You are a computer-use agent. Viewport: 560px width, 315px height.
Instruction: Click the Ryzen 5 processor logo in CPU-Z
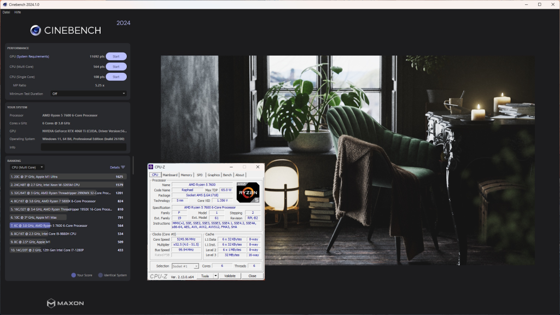[x=248, y=193]
